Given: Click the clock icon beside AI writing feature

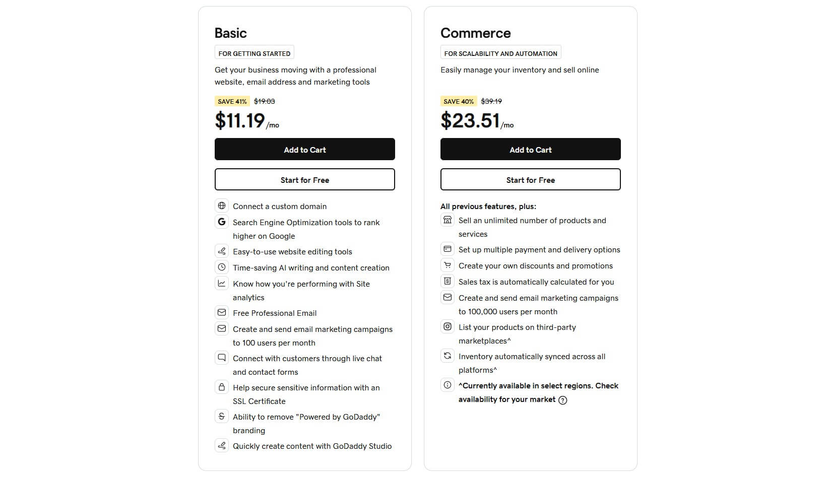Looking at the screenshot, I should pyautogui.click(x=222, y=267).
